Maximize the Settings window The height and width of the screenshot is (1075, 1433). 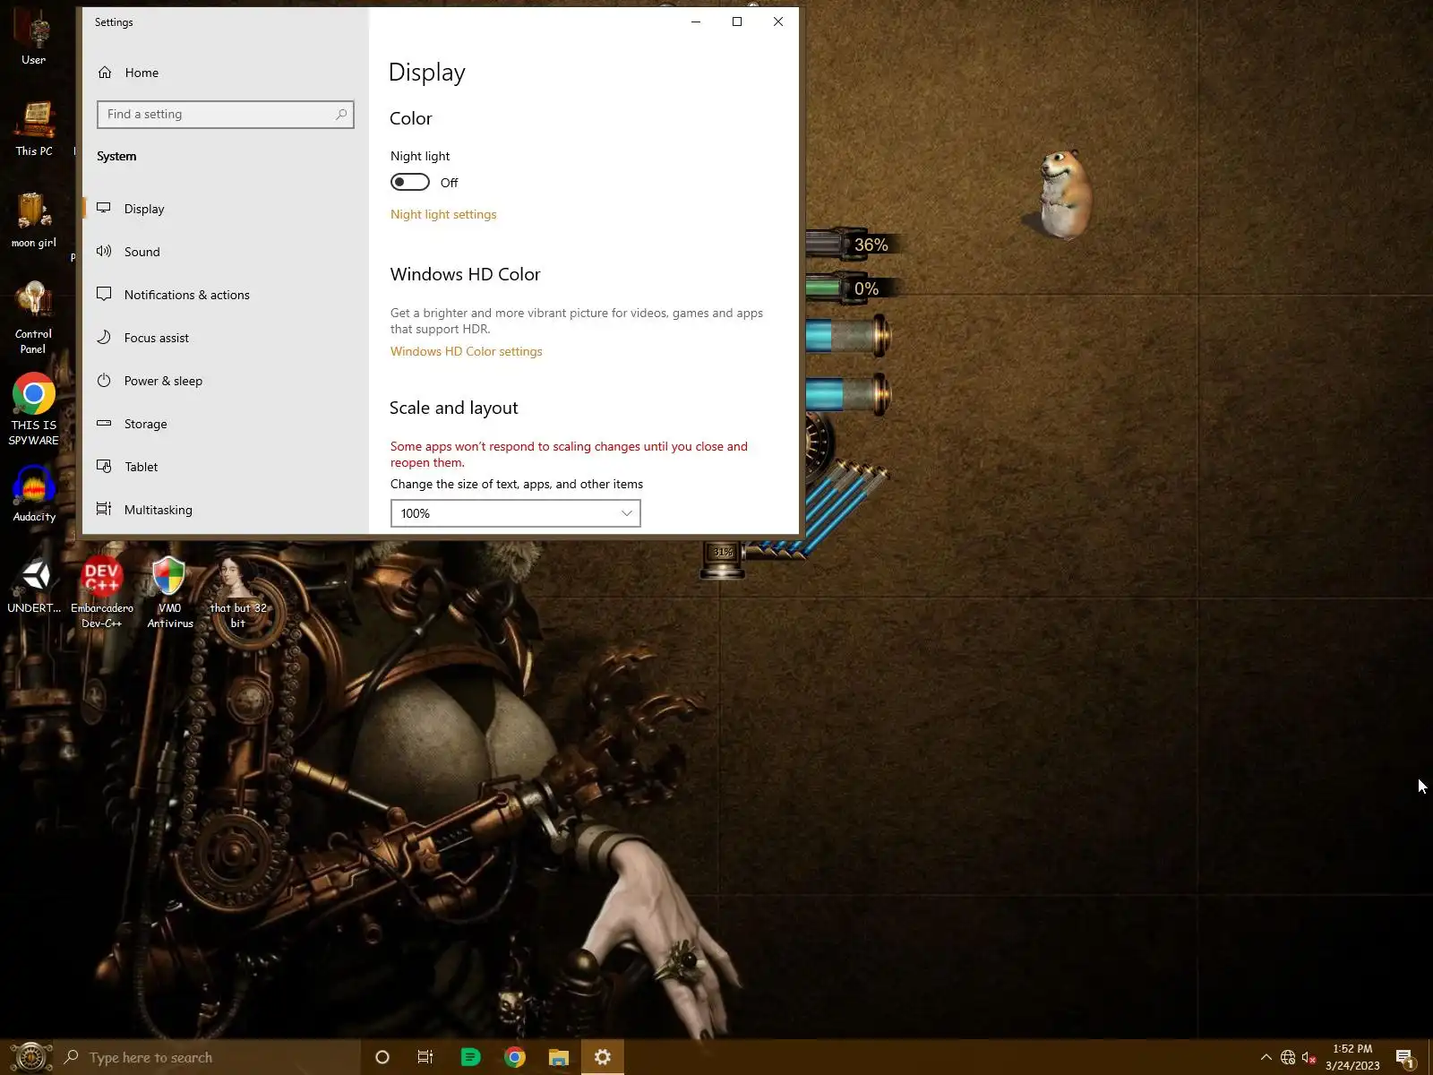click(x=737, y=22)
